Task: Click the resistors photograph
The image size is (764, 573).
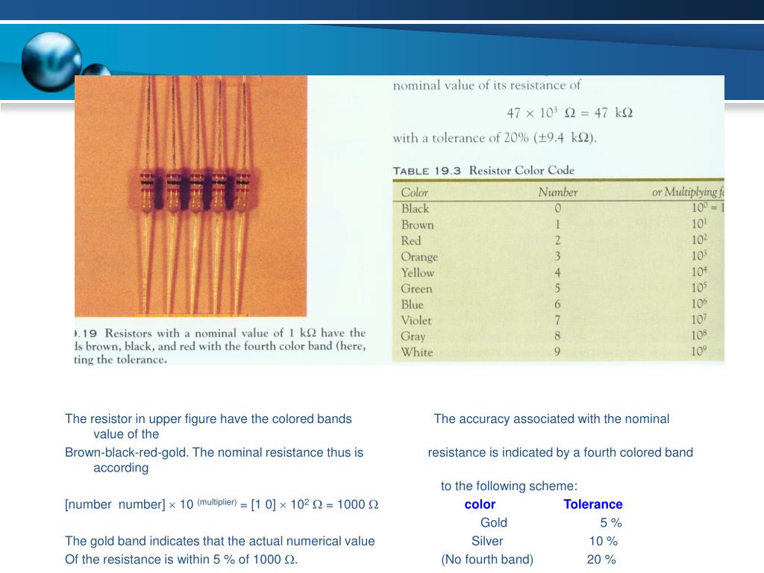Action: coord(190,196)
